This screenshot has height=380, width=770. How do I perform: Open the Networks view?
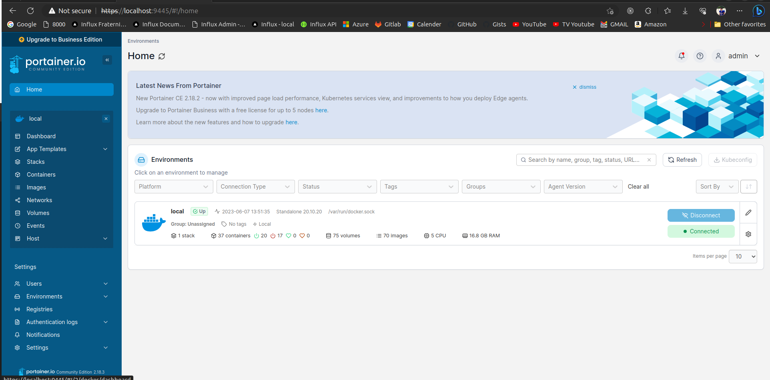39,200
